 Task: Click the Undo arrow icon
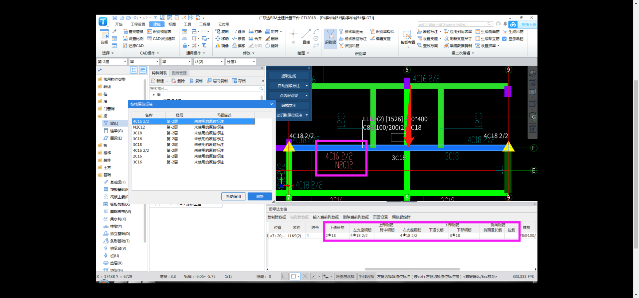pos(136,18)
